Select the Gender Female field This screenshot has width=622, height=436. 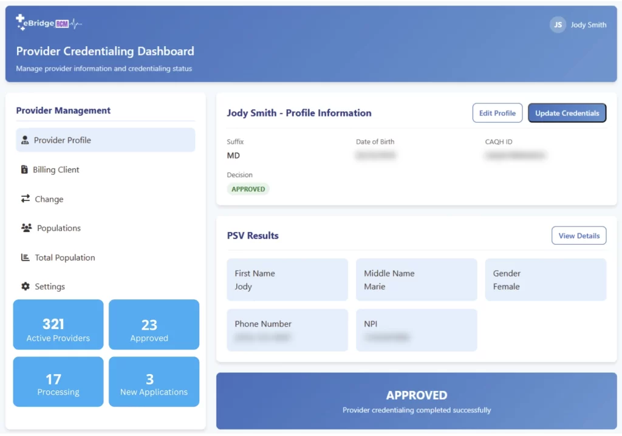[545, 279]
